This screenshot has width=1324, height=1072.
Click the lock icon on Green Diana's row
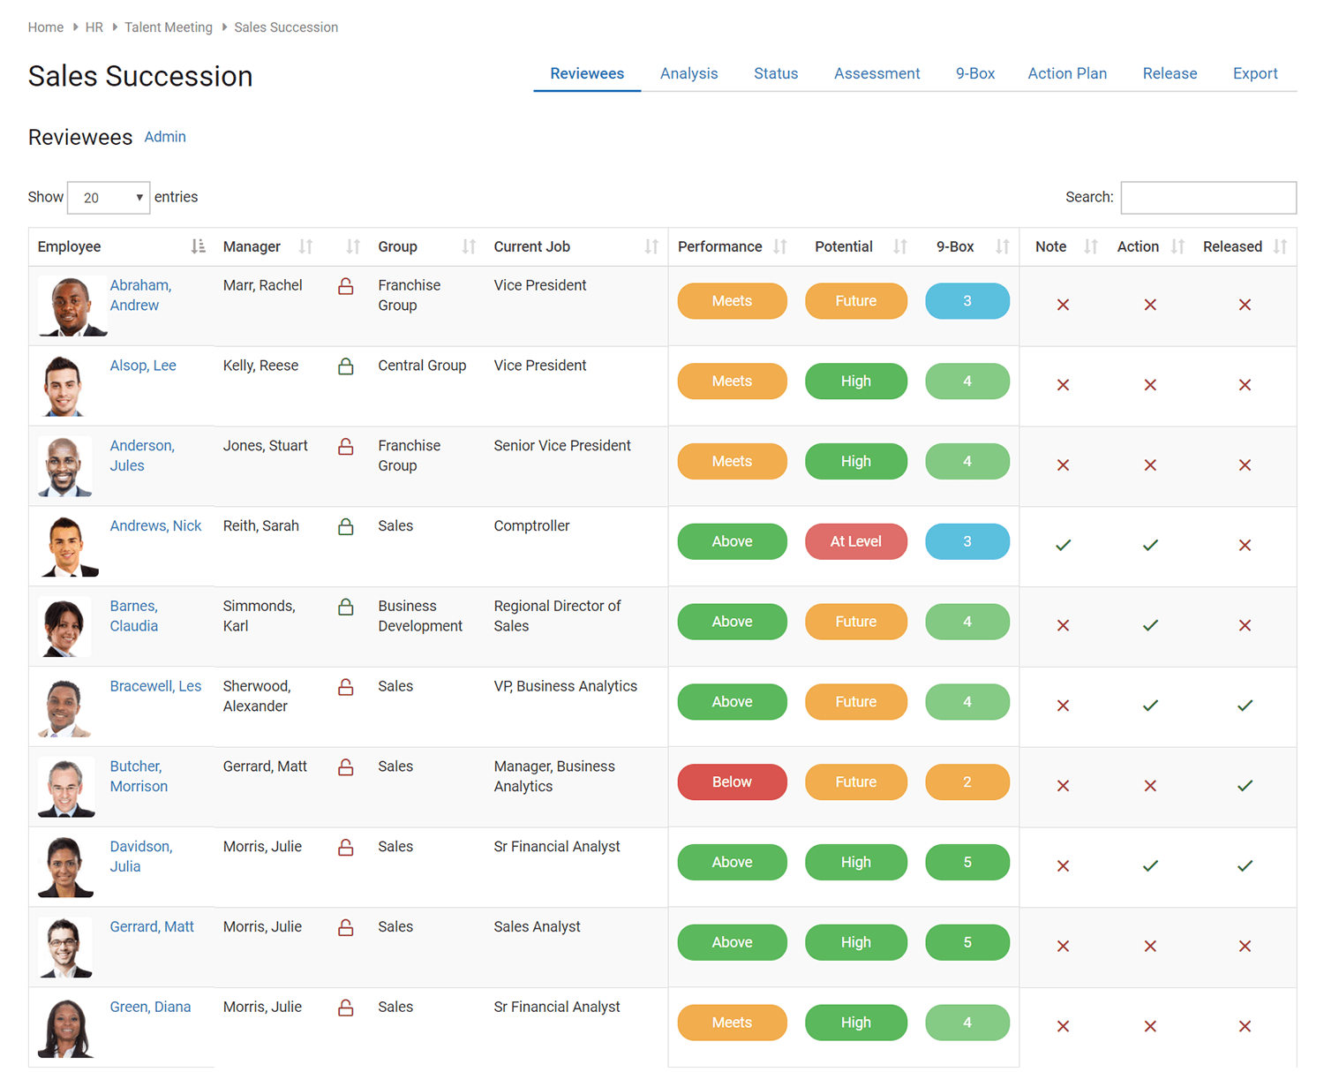[345, 1007]
